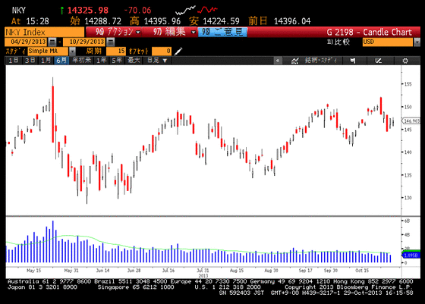Open the start date calendar picker
This screenshot has width=425, height=304.
[x=52, y=42]
